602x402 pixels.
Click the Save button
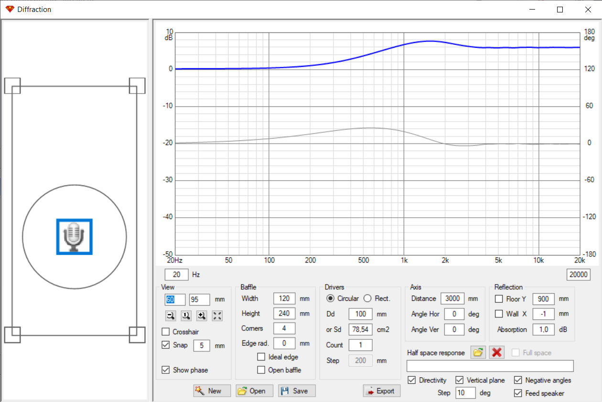pyautogui.click(x=297, y=391)
